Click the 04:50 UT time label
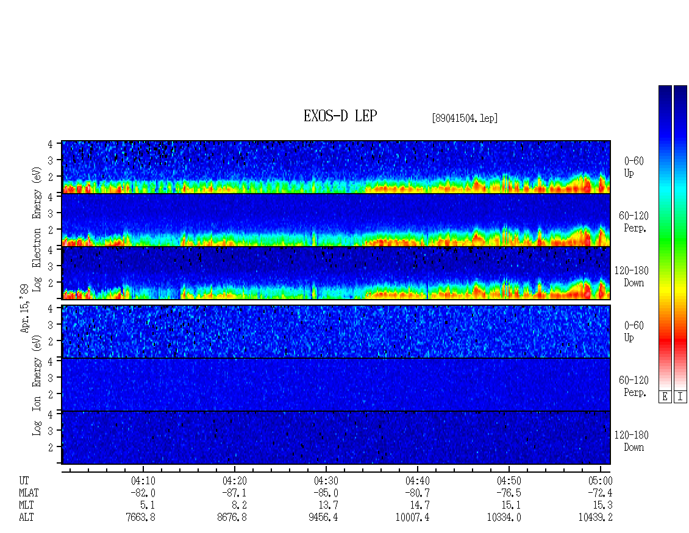Image resolution: width=689 pixels, height=533 pixels. coord(509,481)
